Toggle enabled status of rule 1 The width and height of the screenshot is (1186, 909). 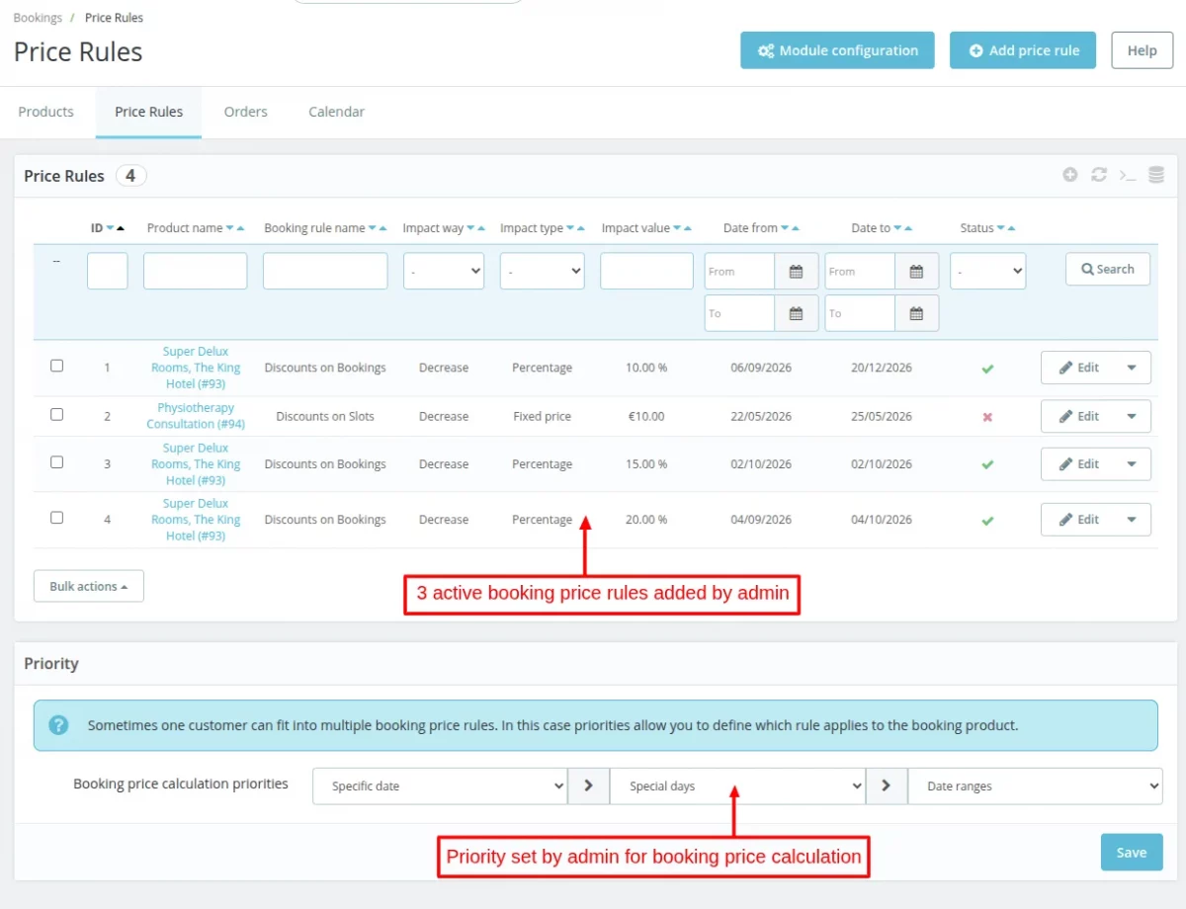coord(987,369)
